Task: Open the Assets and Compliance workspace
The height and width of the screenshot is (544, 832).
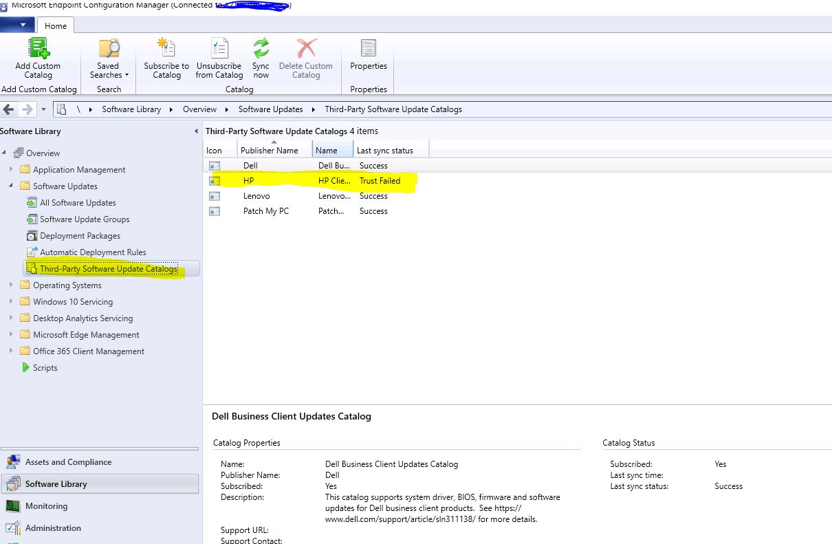Action: [x=100, y=462]
